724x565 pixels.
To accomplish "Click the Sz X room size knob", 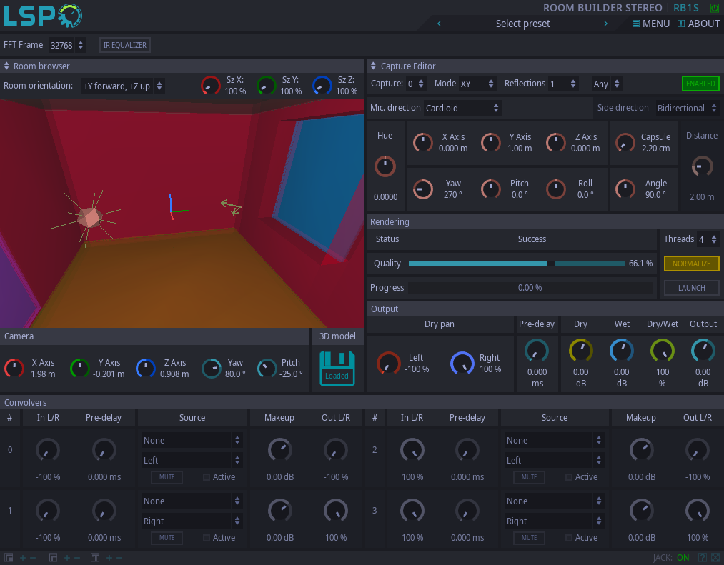I will [x=210, y=86].
